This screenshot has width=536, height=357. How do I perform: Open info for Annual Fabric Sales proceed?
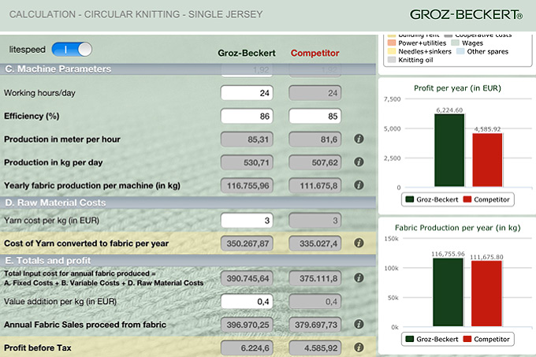(x=359, y=324)
